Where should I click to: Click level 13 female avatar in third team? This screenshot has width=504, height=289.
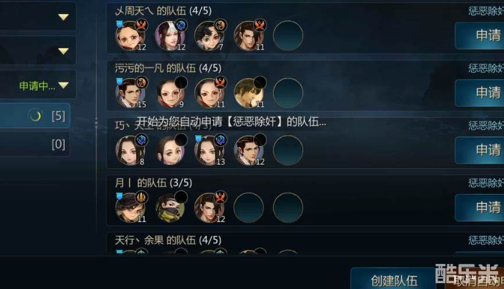pos(210,150)
